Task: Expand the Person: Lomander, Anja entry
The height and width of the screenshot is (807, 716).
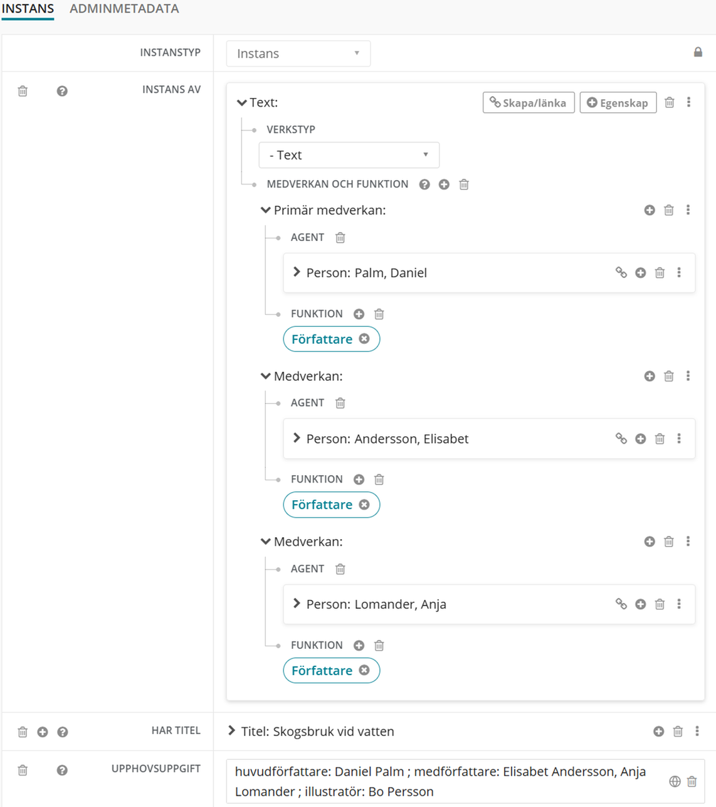Action: click(x=296, y=604)
